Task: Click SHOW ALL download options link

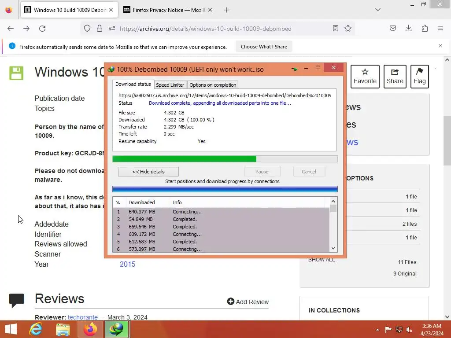Action: tap(322, 260)
